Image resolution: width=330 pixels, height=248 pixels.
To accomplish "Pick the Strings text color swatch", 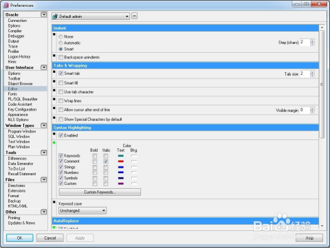I will click(x=121, y=167).
